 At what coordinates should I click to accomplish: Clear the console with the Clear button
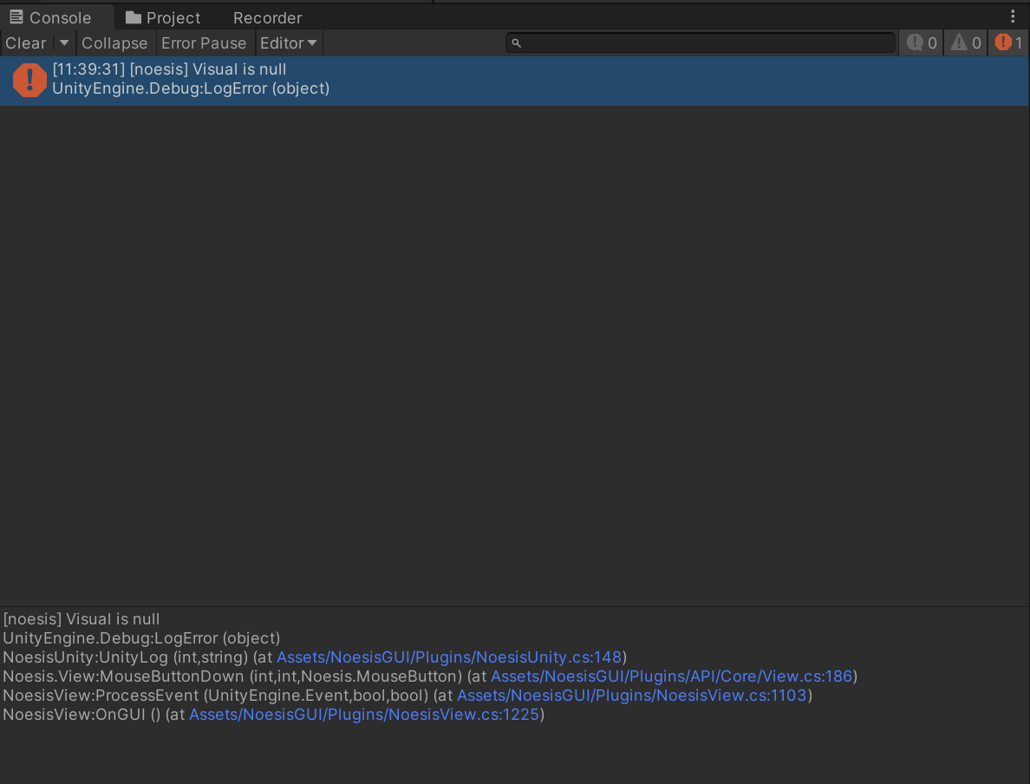coord(26,42)
